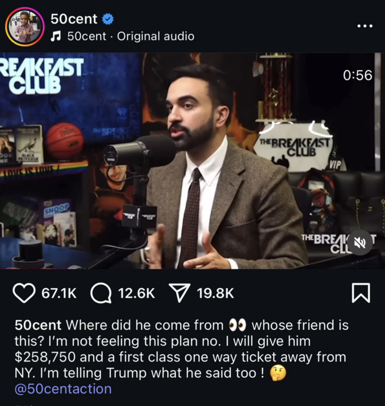Share the reel with paper plane icon
The image size is (385, 406).
[180, 293]
